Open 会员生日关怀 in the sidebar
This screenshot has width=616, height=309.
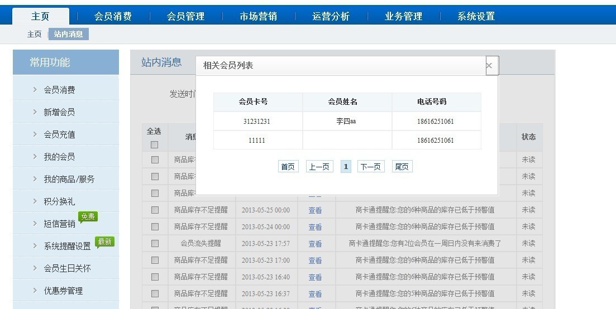[67, 268]
